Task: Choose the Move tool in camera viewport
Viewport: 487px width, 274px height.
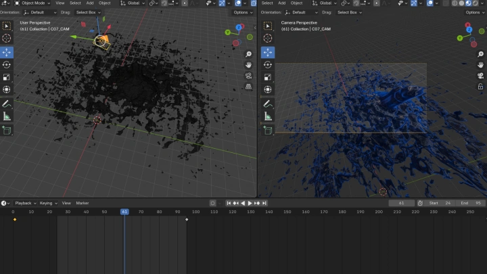Action: click(x=268, y=52)
